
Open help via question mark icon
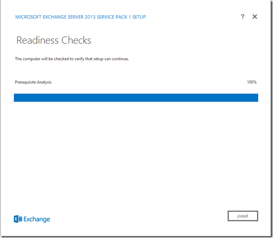(243, 17)
